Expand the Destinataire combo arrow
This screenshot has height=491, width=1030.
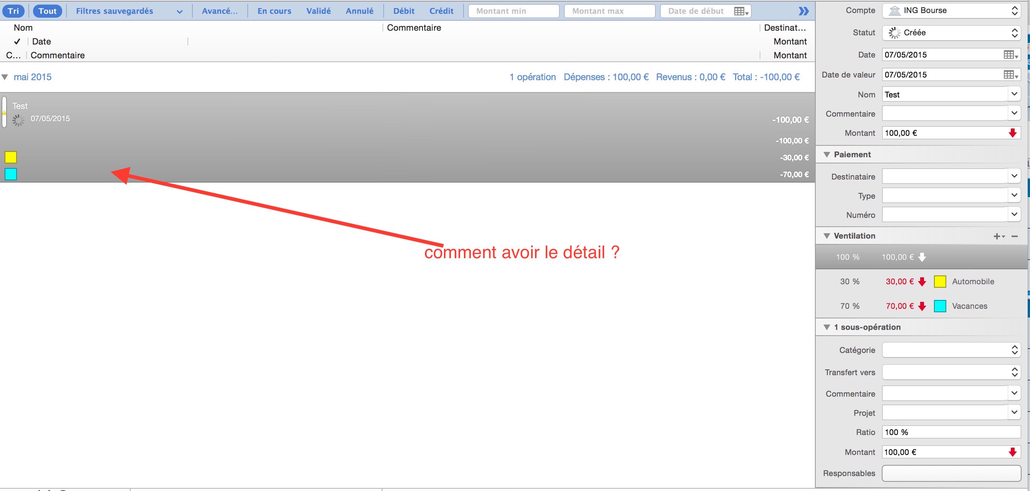click(1014, 176)
